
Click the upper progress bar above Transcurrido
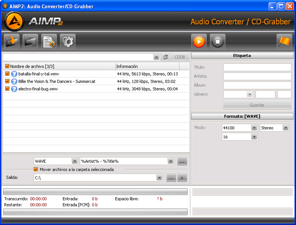coord(95,192)
